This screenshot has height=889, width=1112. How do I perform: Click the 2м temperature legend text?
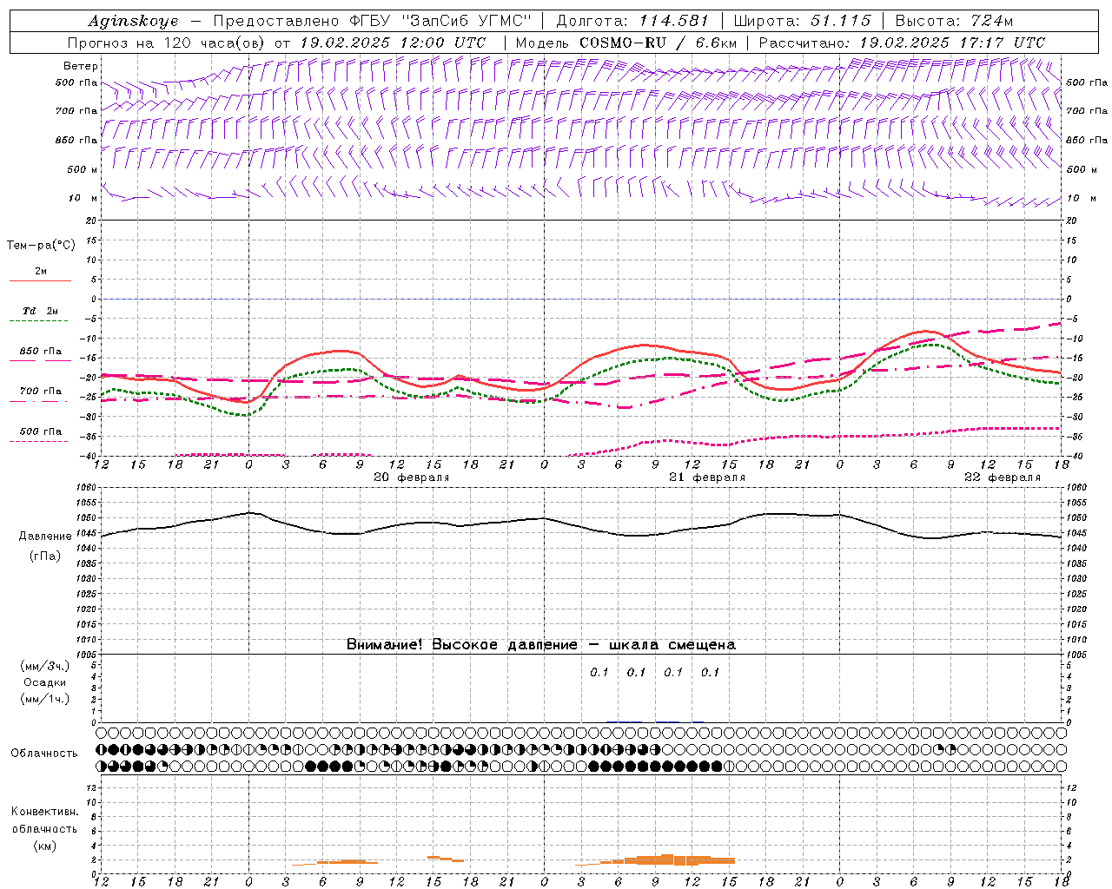pyautogui.click(x=41, y=272)
